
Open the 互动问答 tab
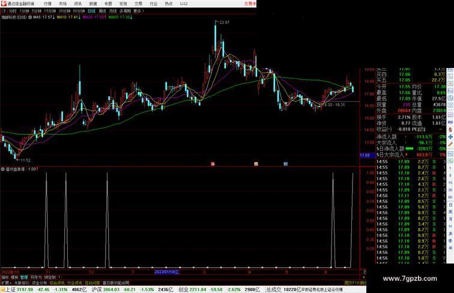pos(92,283)
